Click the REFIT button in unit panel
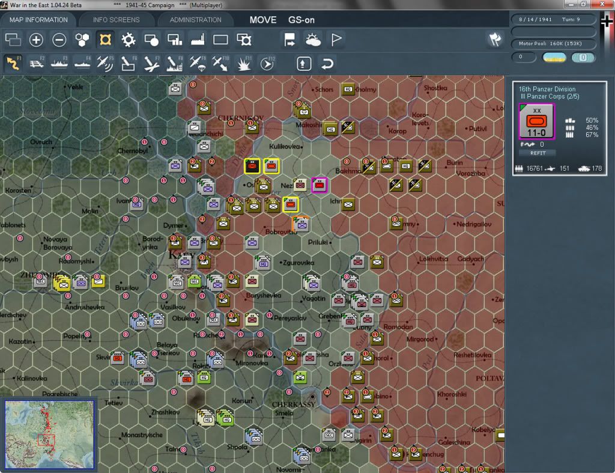This screenshot has width=615, height=473. 538,153
